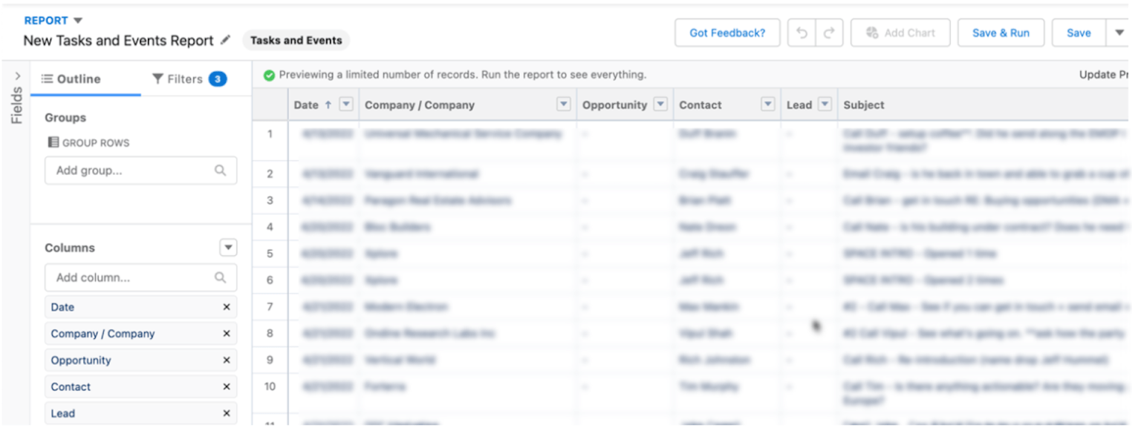
Task: Switch to the Filters tab
Action: click(178, 79)
